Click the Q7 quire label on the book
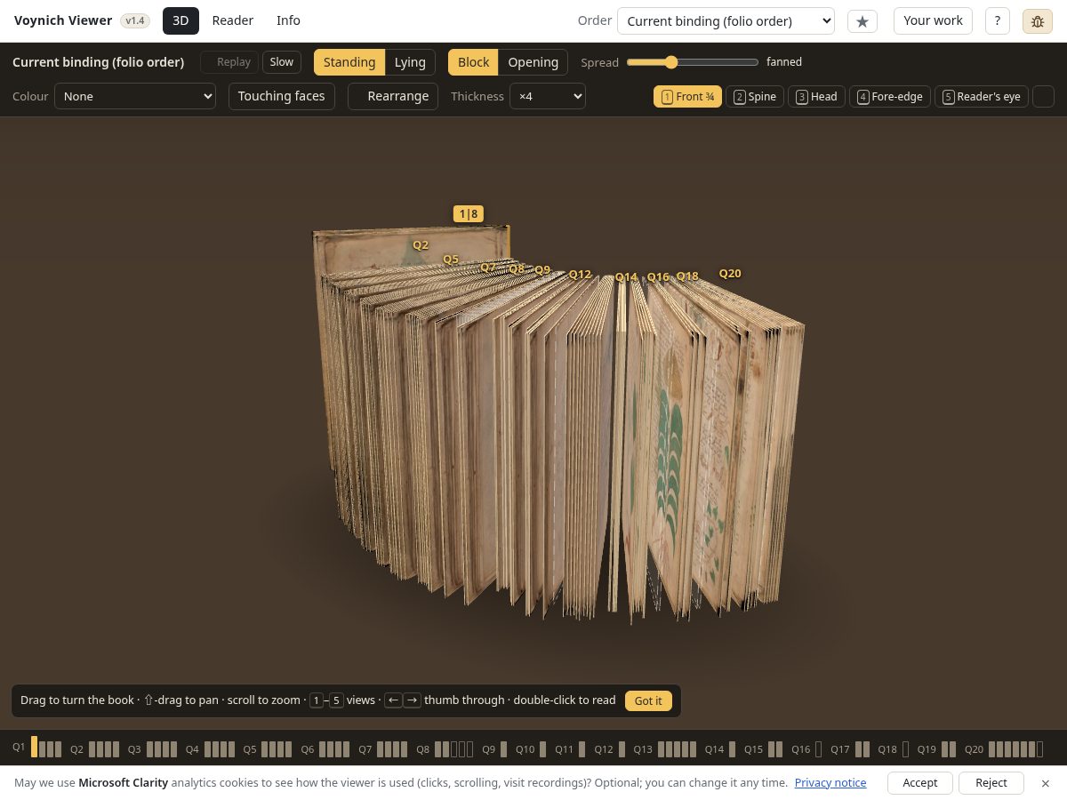Screen dimensions: 1067x800 tap(488, 267)
